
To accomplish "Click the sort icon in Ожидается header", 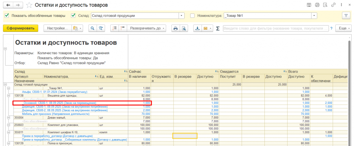I will tap(286, 71).
